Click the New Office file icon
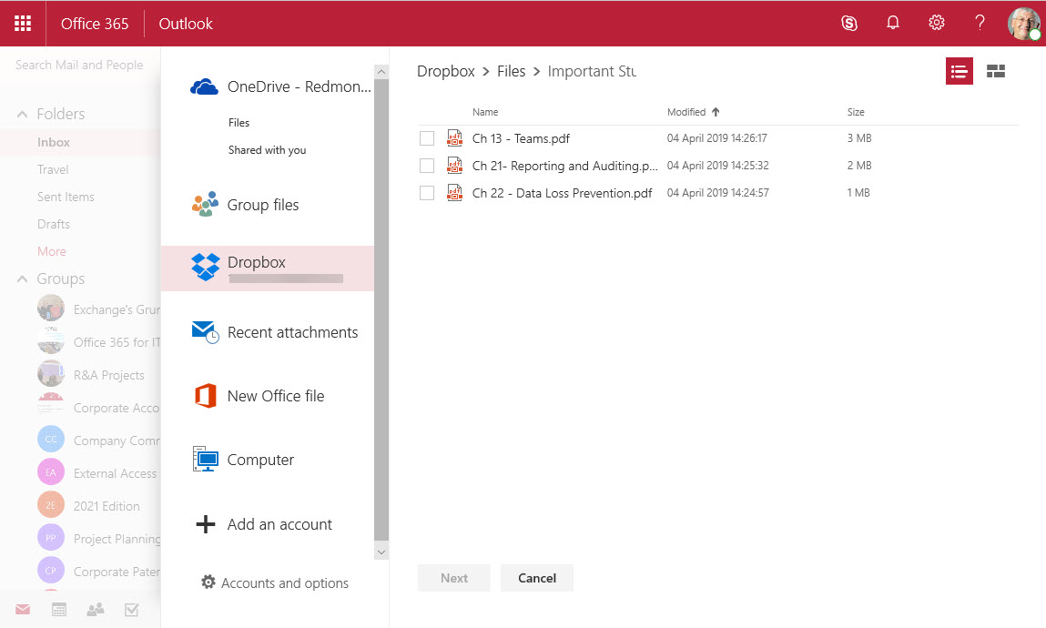This screenshot has height=628, width=1046. (x=205, y=396)
